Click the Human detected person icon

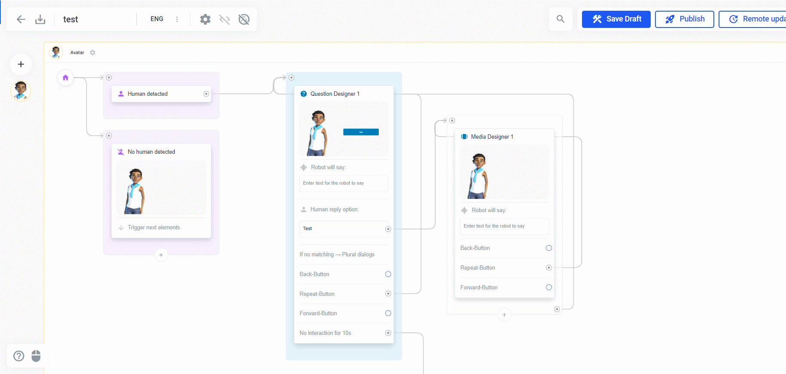pos(121,94)
